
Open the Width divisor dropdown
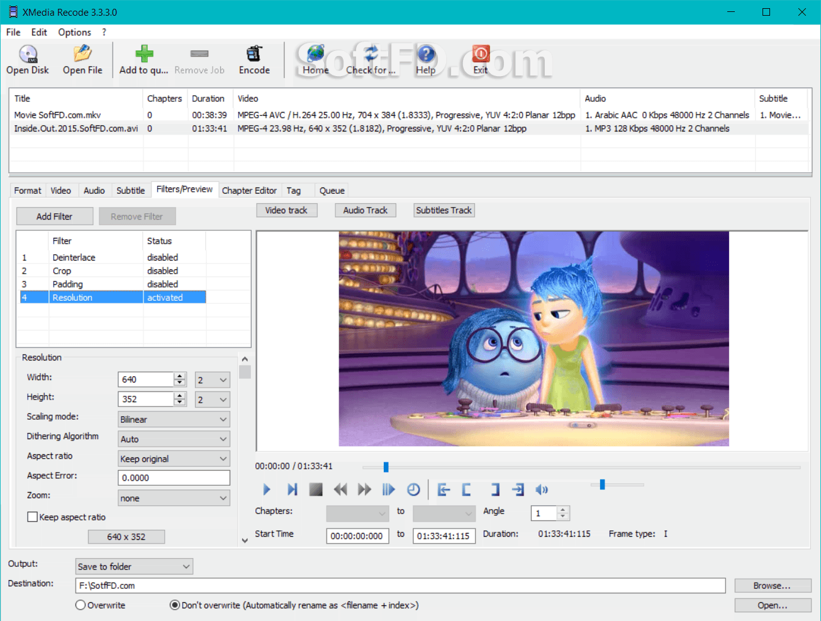(213, 380)
